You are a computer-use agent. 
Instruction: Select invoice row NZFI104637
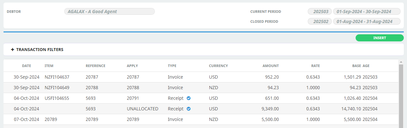pos(201,77)
